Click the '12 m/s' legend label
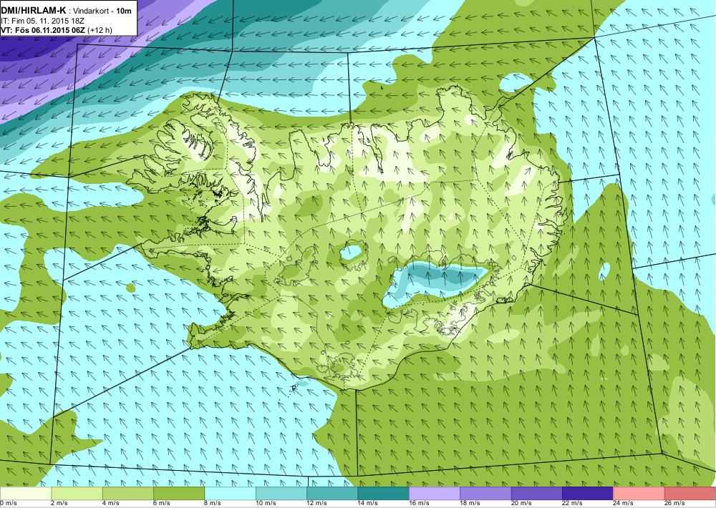This screenshot has width=716, height=508. coord(317,503)
